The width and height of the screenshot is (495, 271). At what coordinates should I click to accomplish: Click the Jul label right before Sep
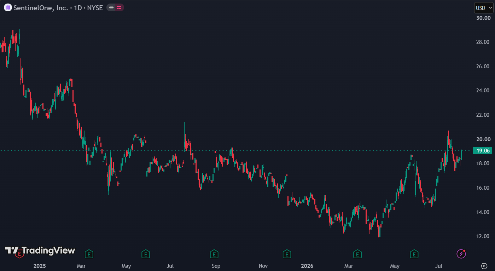(170, 266)
